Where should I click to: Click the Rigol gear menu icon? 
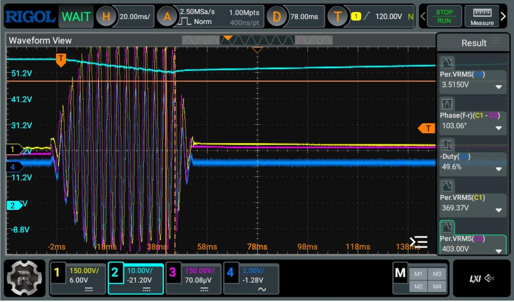tap(24, 278)
